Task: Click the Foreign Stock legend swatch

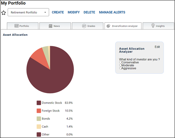Action: pyautogui.click(x=39, y=111)
